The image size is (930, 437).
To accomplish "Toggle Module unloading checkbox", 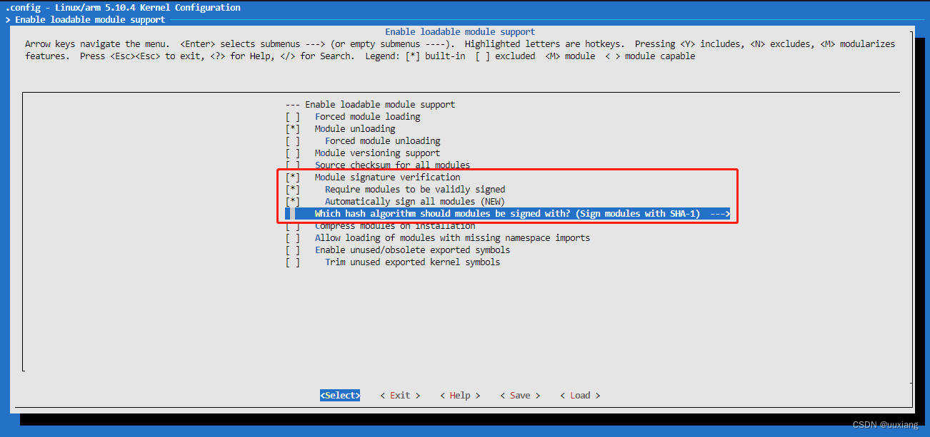I will [293, 129].
